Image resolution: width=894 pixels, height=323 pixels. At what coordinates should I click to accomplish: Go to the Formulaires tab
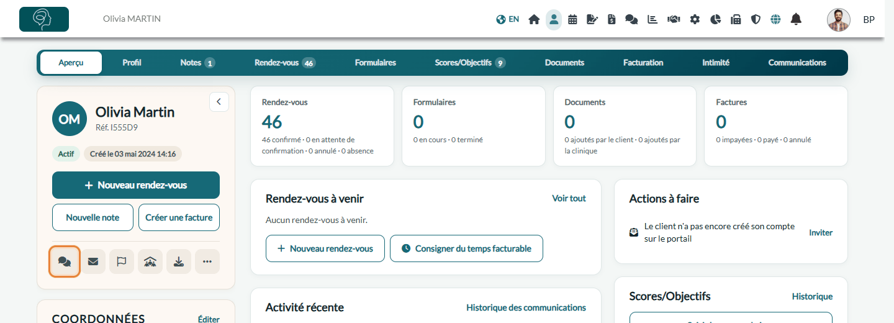point(376,63)
